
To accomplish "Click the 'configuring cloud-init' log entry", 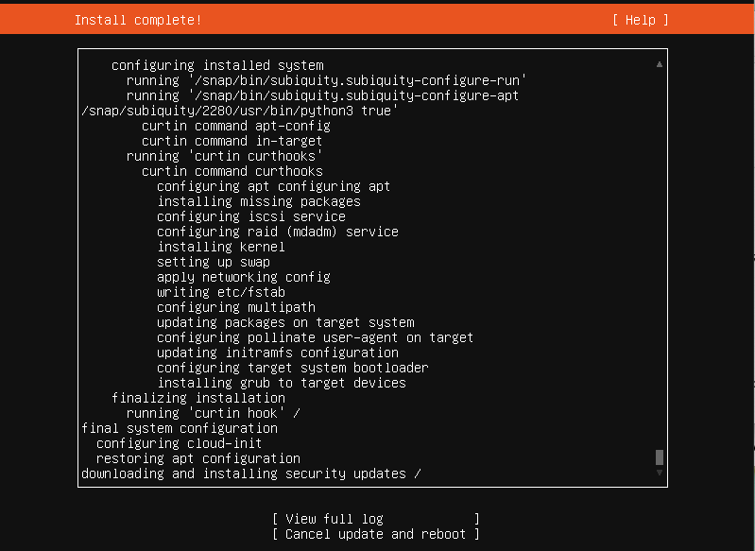I will tap(179, 443).
